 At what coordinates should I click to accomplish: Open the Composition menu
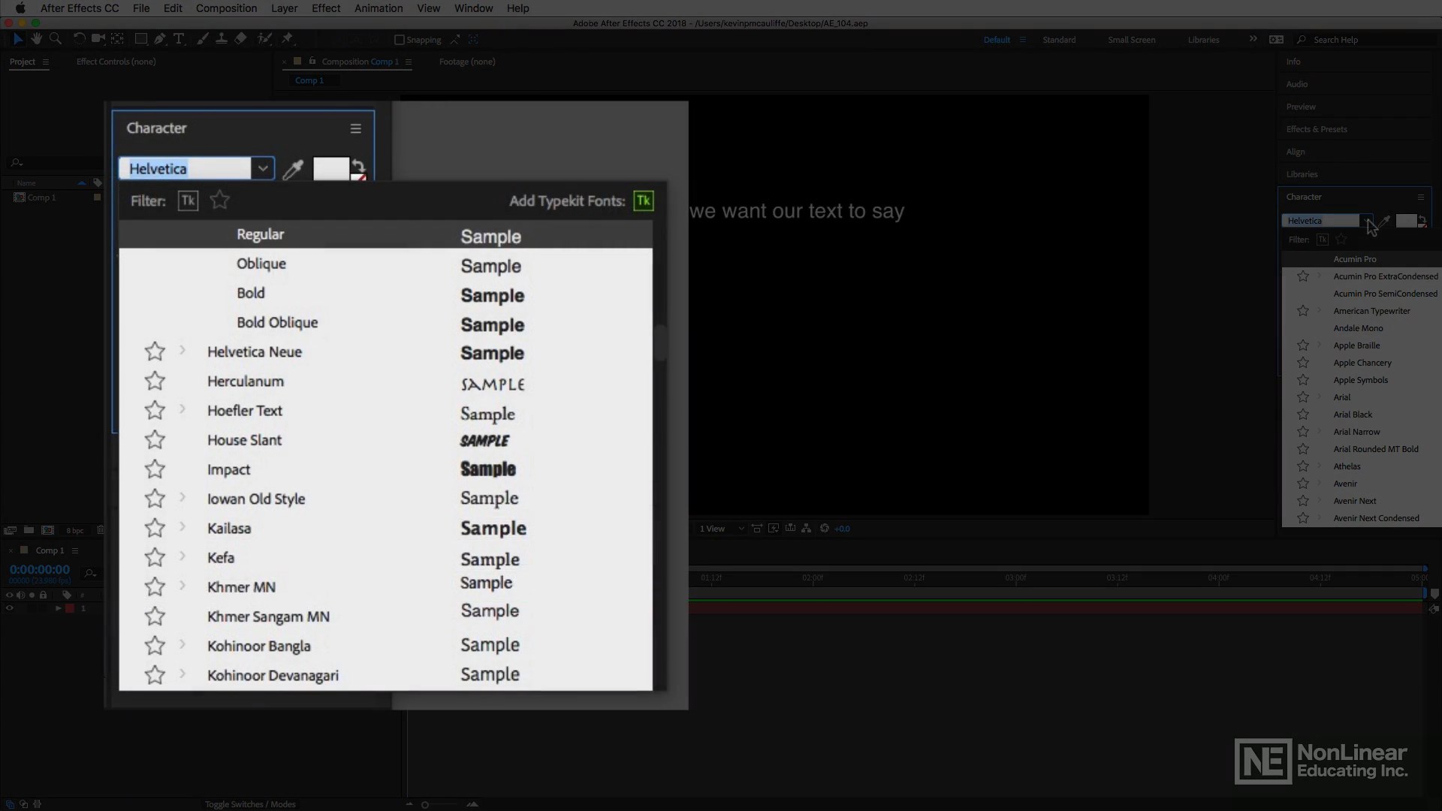click(226, 8)
